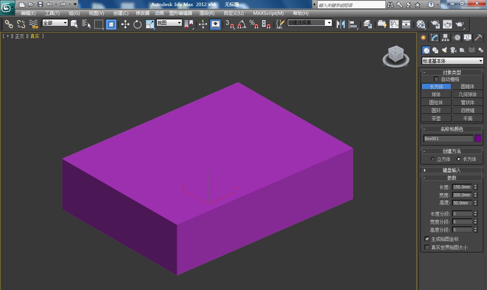Expand the 键盘输入 rollout
The height and width of the screenshot is (290, 487).
click(x=451, y=170)
